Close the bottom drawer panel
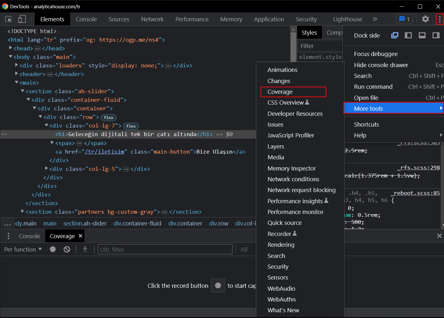This screenshot has width=444, height=318. tap(439, 236)
